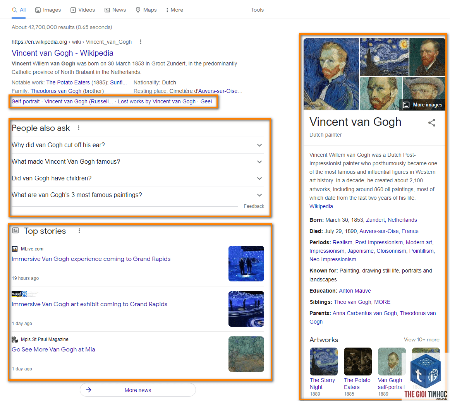Viewport: 450px width, 401px height.
Task: Open the Tools filter button
Action: pos(257,10)
